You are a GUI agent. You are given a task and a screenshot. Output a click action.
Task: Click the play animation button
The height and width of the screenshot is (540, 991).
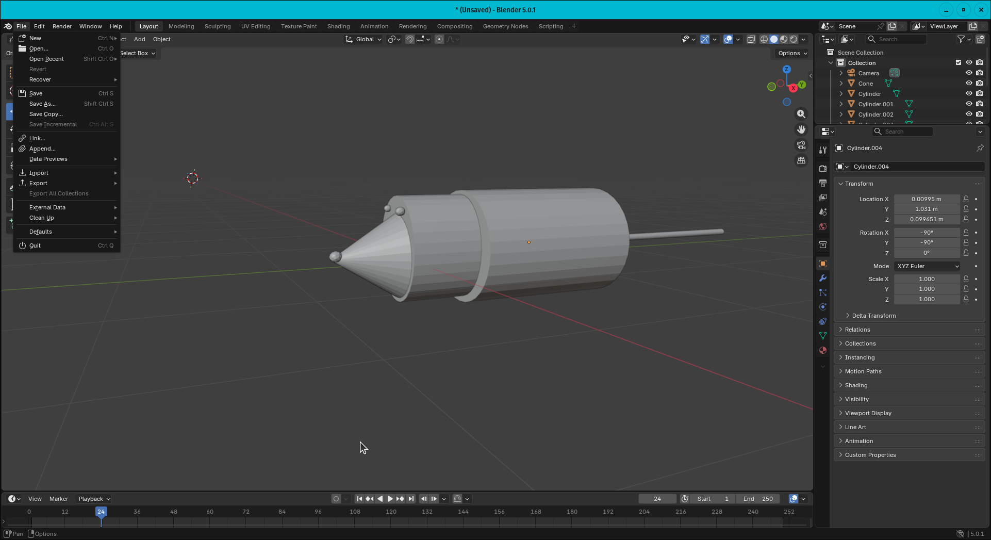(390, 499)
